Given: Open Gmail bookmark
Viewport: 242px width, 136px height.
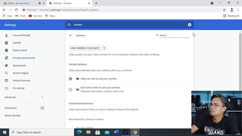Looking at the screenshot, I should [20, 16].
